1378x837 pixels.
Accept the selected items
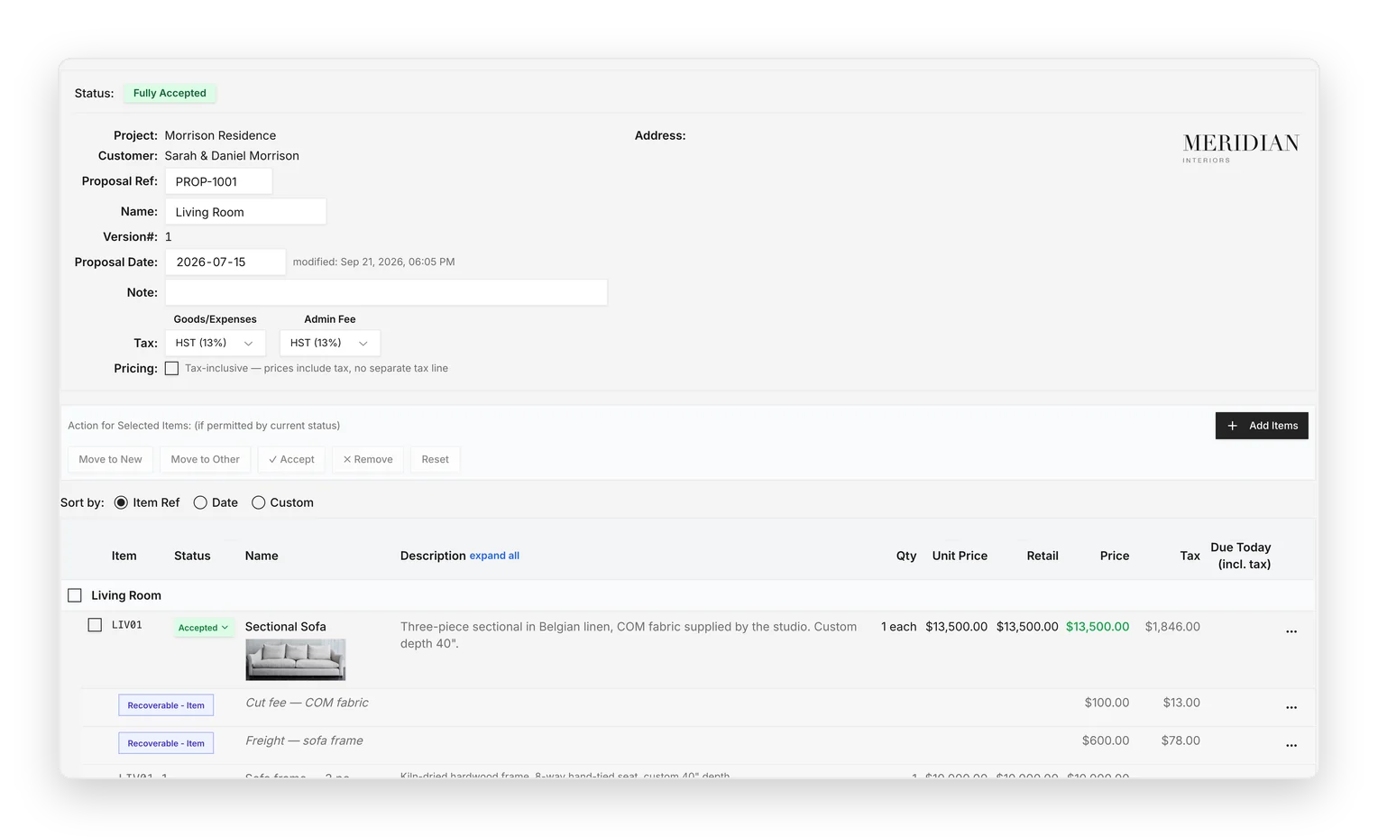pyautogui.click(x=291, y=459)
